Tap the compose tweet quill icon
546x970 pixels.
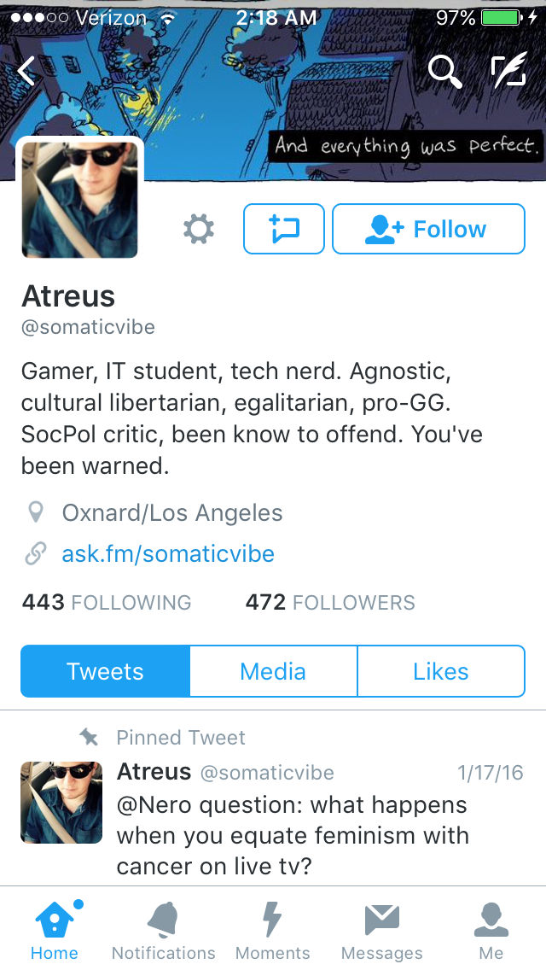[x=509, y=70]
